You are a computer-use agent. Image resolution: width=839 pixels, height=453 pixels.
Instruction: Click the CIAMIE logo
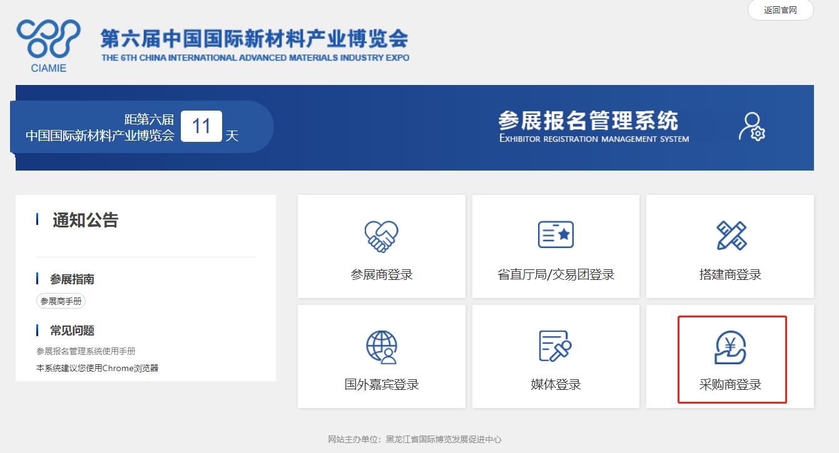click(x=47, y=44)
